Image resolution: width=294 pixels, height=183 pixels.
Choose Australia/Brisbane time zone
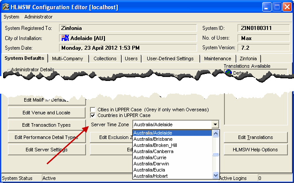point(172,139)
